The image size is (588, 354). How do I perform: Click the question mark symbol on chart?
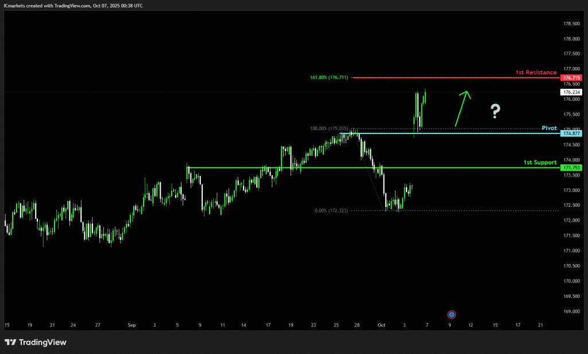click(x=496, y=110)
